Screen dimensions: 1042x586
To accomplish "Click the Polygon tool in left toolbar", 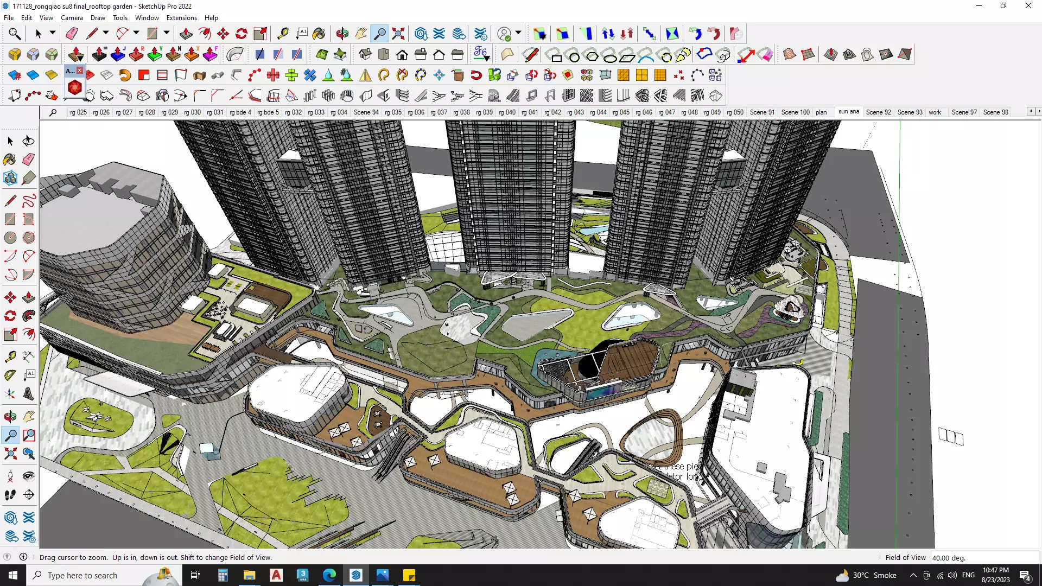I will (29, 238).
